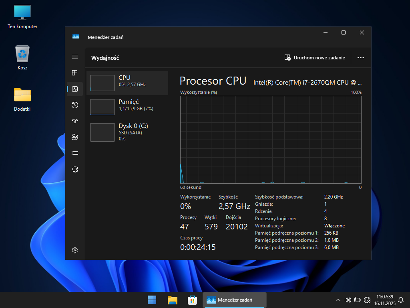Open the three-dot more options menu
Viewport: 410px width, 308px height.
(x=360, y=58)
